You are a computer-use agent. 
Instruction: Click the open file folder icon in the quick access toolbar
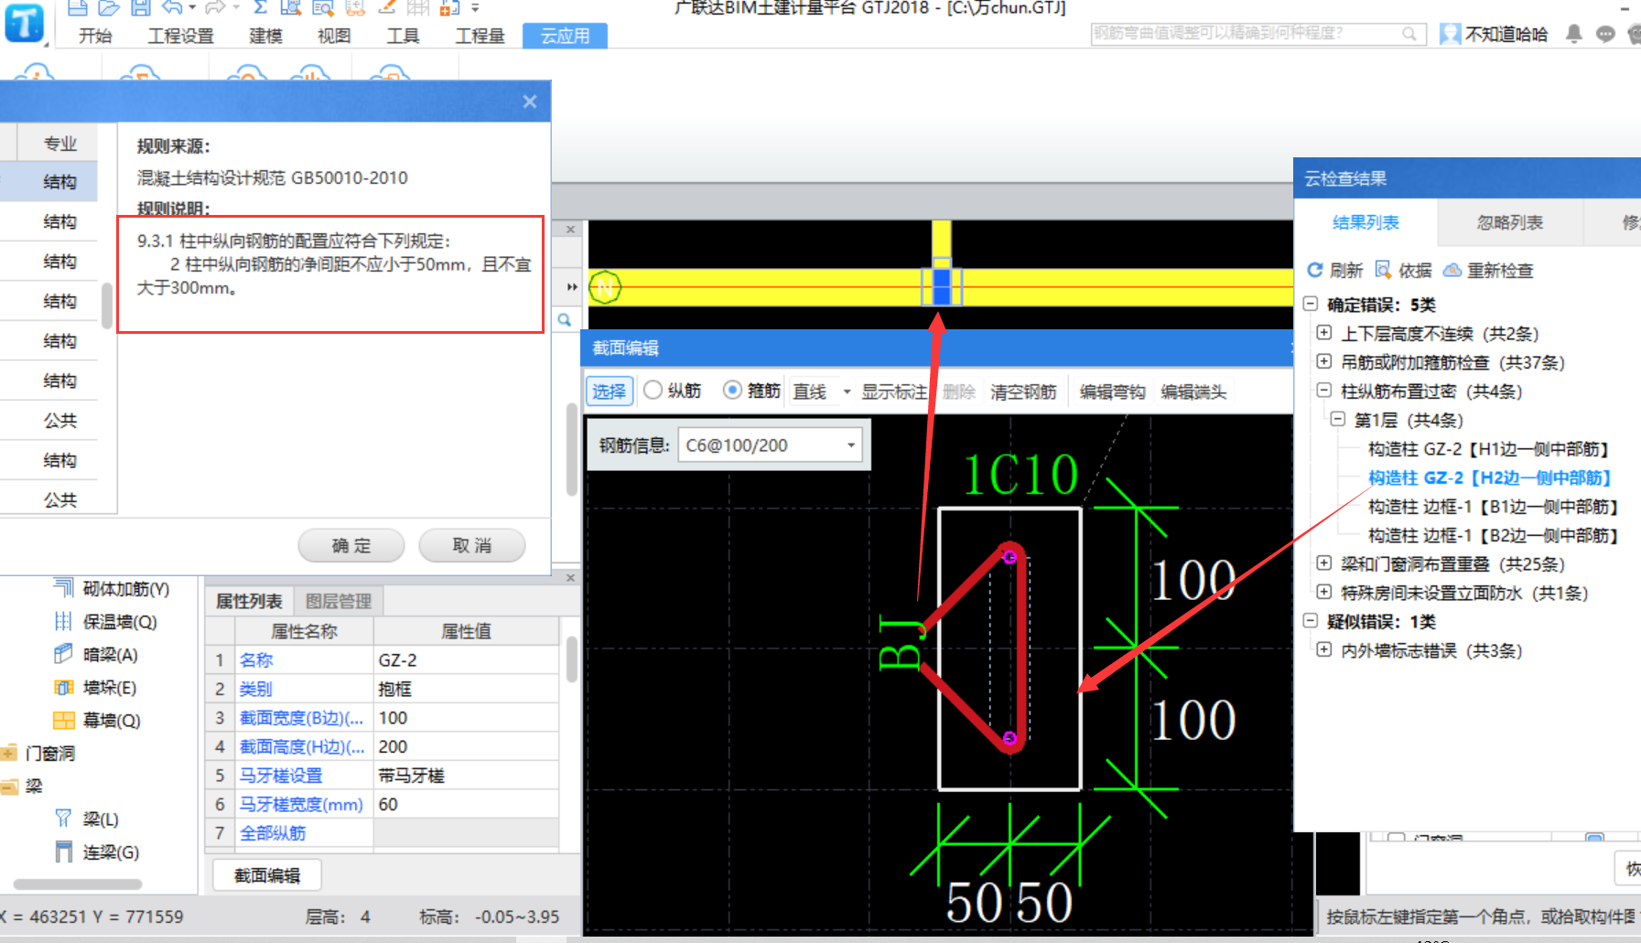point(109,8)
